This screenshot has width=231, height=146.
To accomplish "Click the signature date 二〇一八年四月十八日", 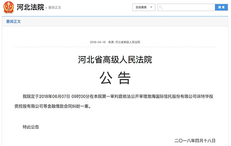I will pyautogui.click(x=195, y=141).
